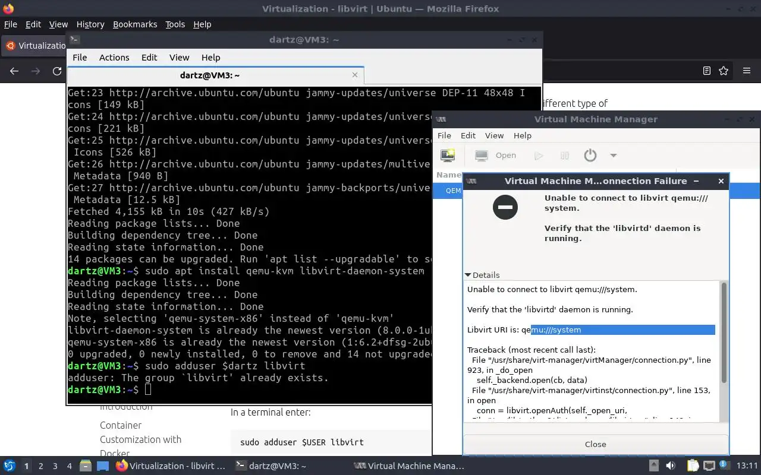Click the removable media eject tray icon
761x475 pixels.
click(653, 466)
